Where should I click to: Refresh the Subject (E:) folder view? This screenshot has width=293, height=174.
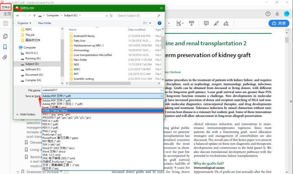[x=111, y=16]
